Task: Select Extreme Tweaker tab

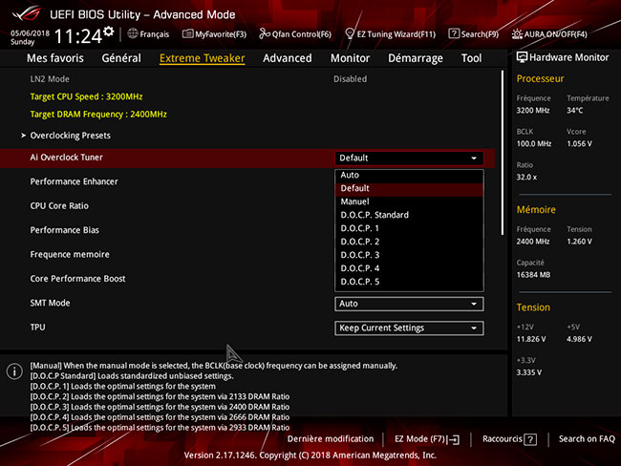Action: pos(202,58)
